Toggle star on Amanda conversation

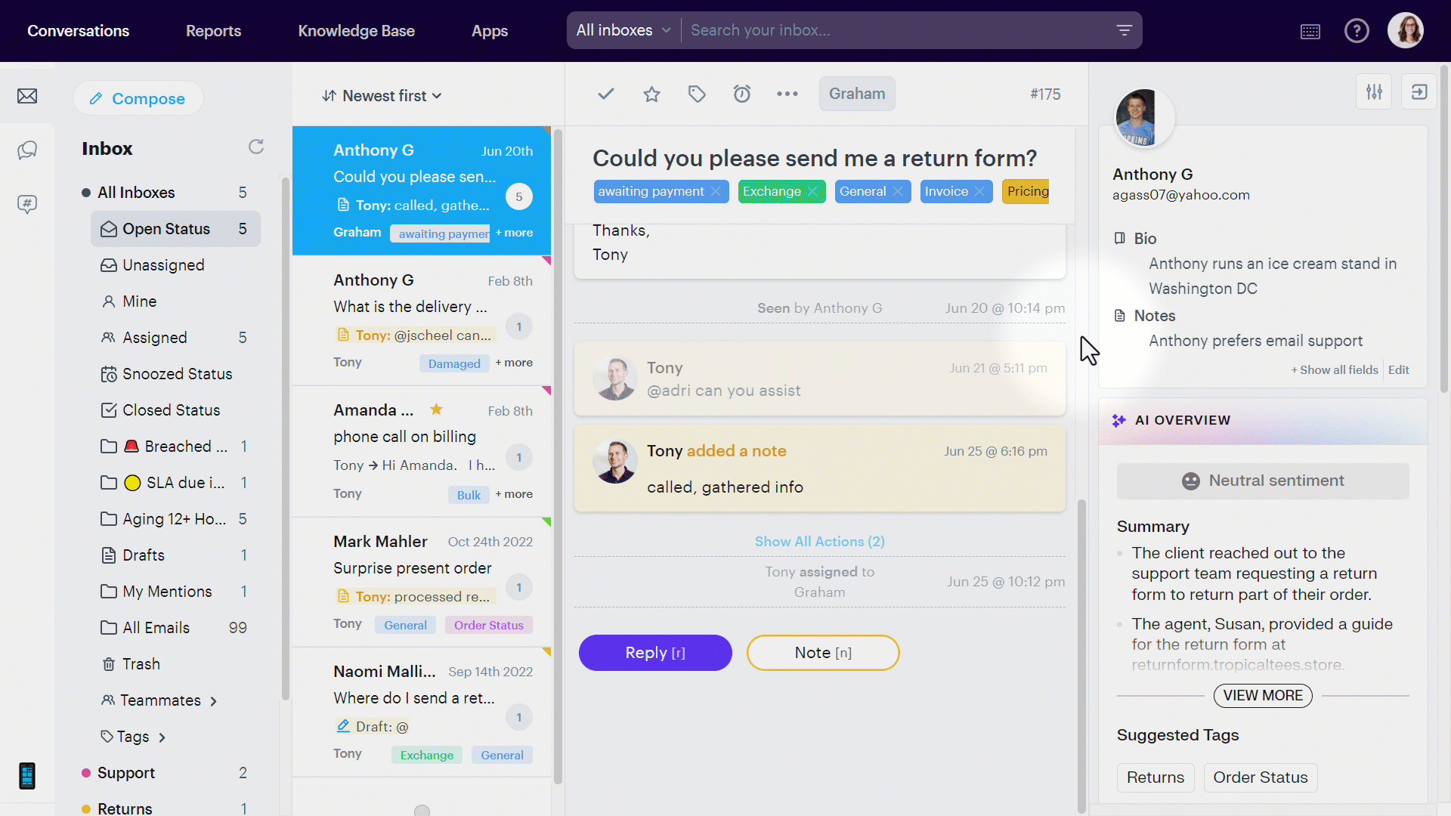(436, 410)
